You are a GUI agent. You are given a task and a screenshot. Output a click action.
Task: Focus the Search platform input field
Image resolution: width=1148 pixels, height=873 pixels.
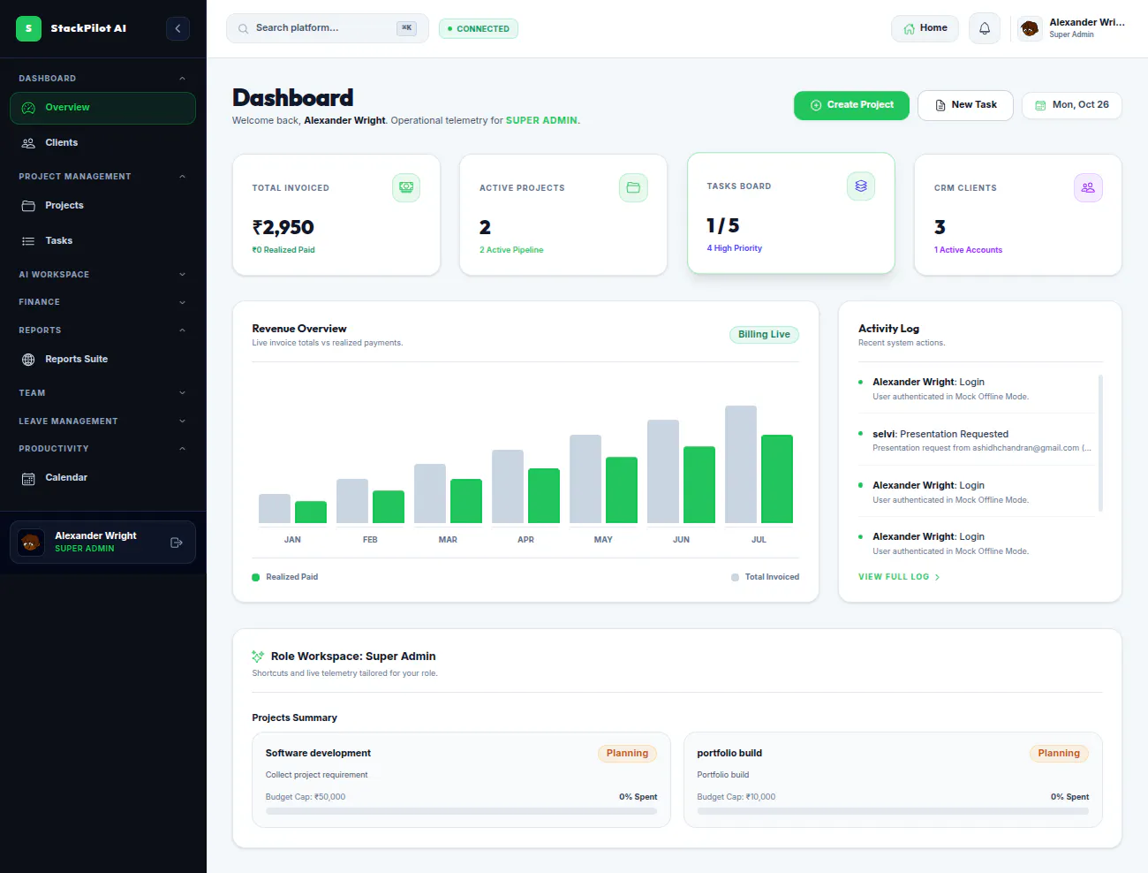(x=327, y=28)
